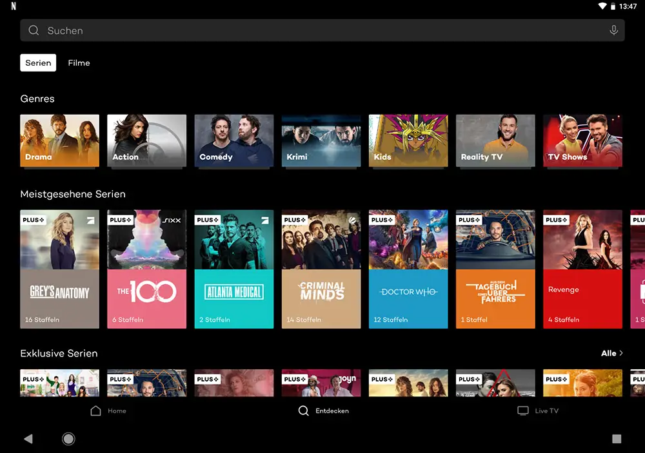Click PLUS badge on Doctor Who card

(x=382, y=220)
